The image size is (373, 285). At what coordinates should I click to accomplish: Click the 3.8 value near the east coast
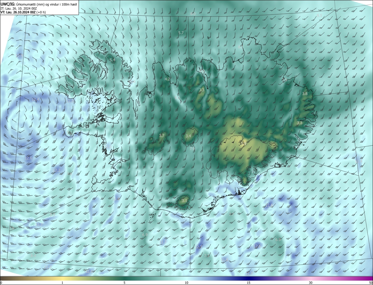coord(305,94)
